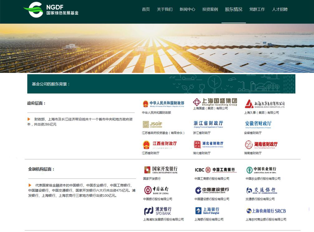Screen dimensions: 314x232
Task: Click the China Construction Bank logo
Action: 212,190
